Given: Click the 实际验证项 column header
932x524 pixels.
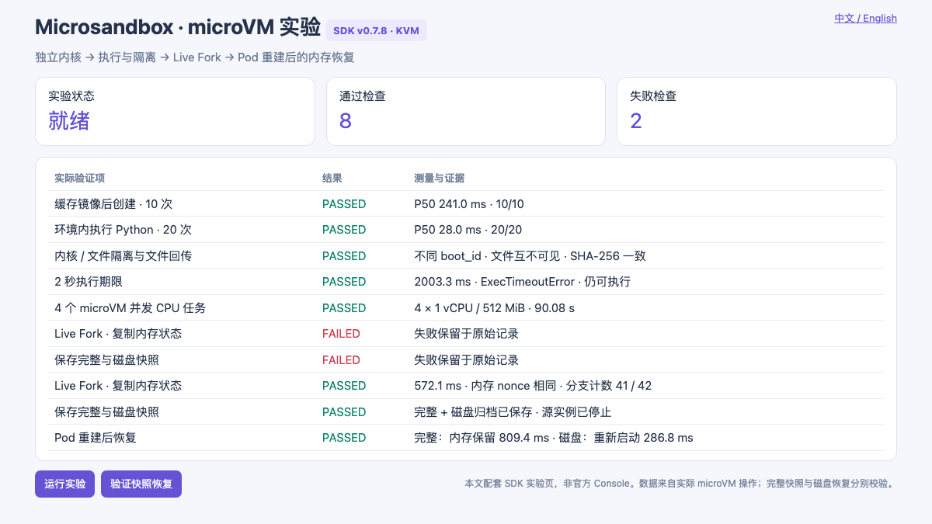Looking at the screenshot, I should click(x=79, y=179).
